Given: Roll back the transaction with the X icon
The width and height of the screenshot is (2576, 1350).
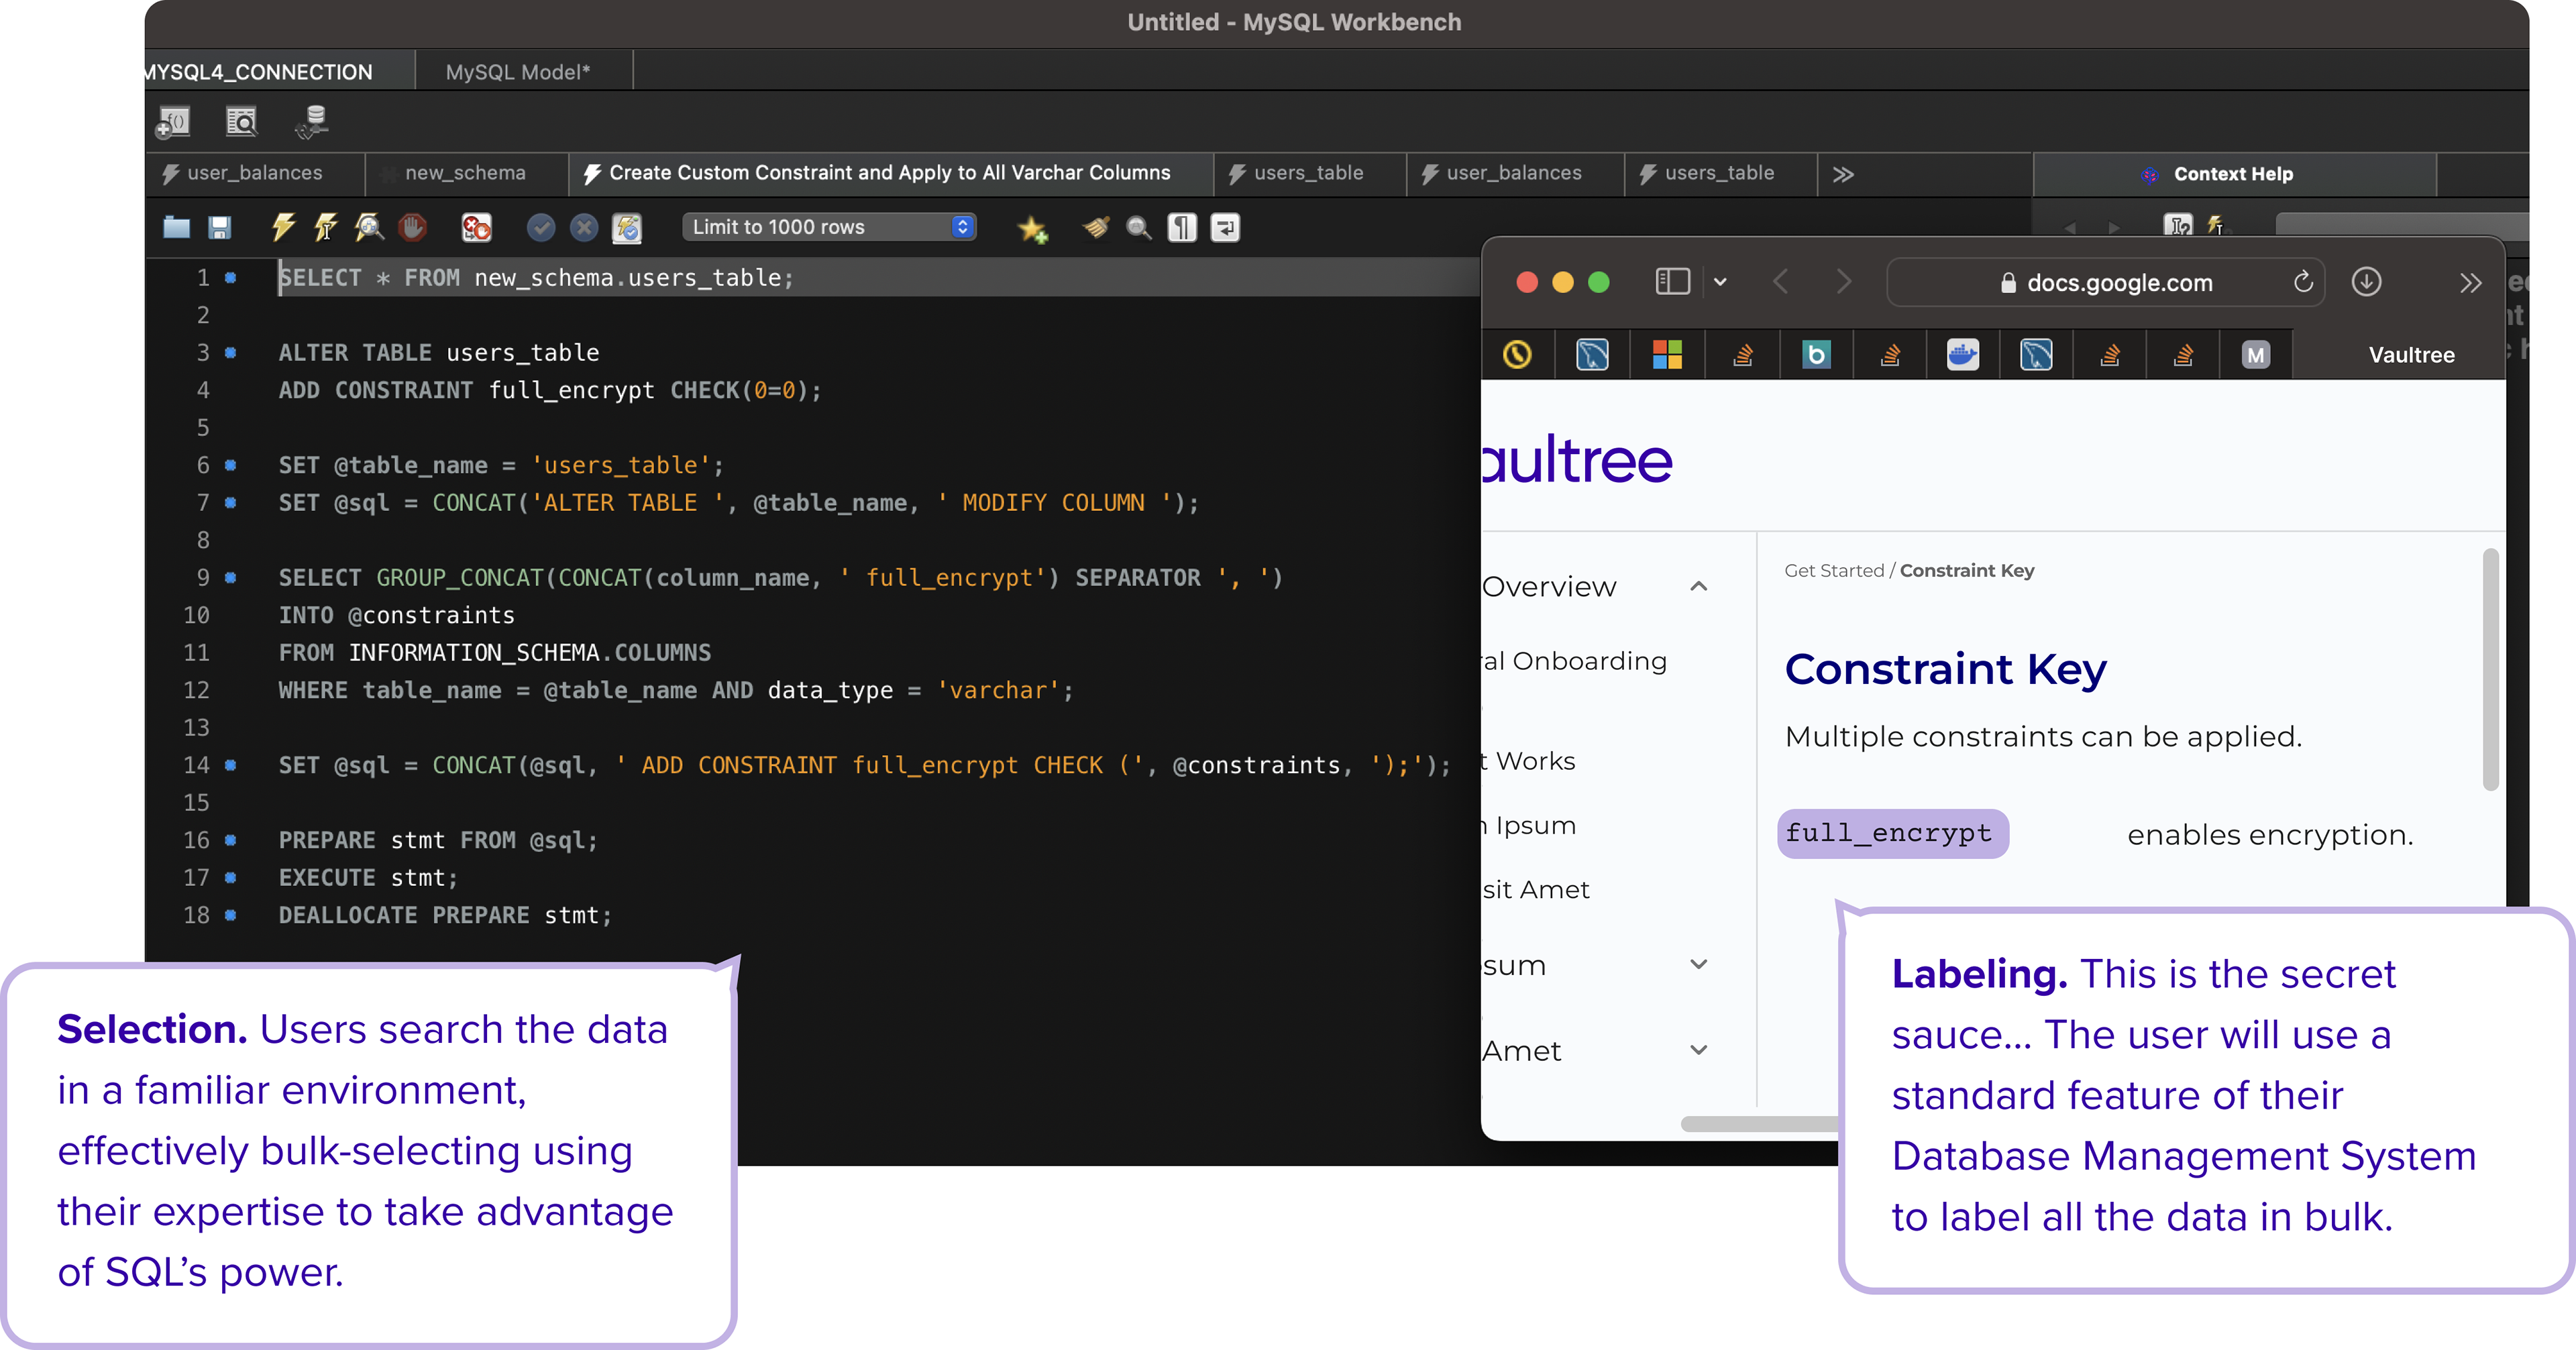Looking at the screenshot, I should [584, 228].
